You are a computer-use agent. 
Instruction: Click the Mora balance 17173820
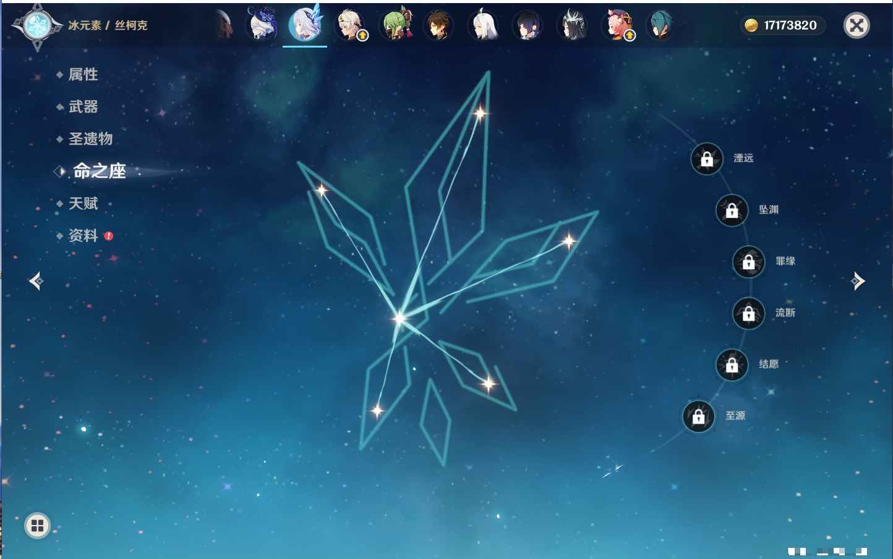pyautogui.click(x=790, y=25)
